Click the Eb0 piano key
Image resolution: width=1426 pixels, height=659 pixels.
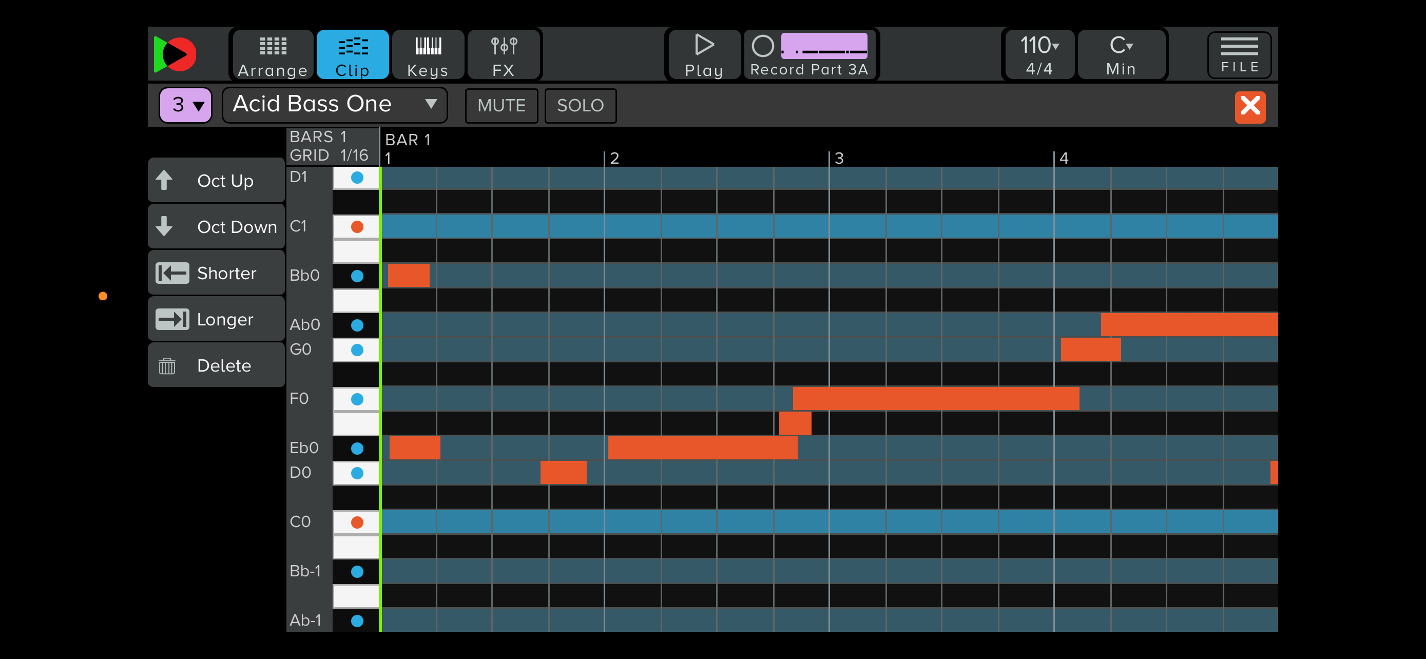pyautogui.click(x=356, y=448)
